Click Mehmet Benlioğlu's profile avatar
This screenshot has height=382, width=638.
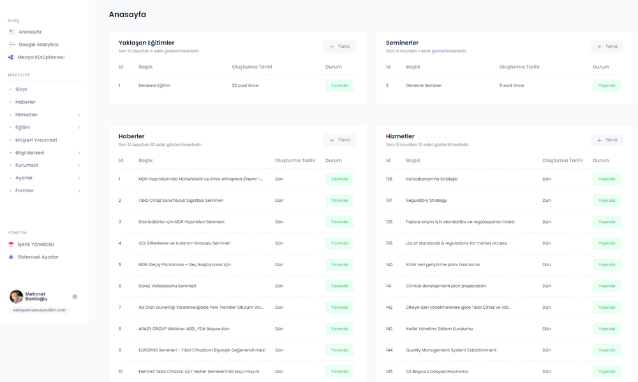[16, 297]
